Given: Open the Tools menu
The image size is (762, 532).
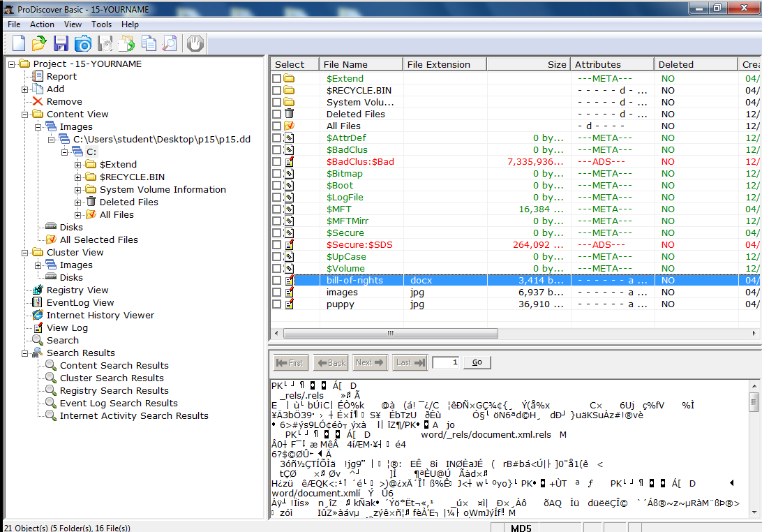Looking at the screenshot, I should click(101, 24).
